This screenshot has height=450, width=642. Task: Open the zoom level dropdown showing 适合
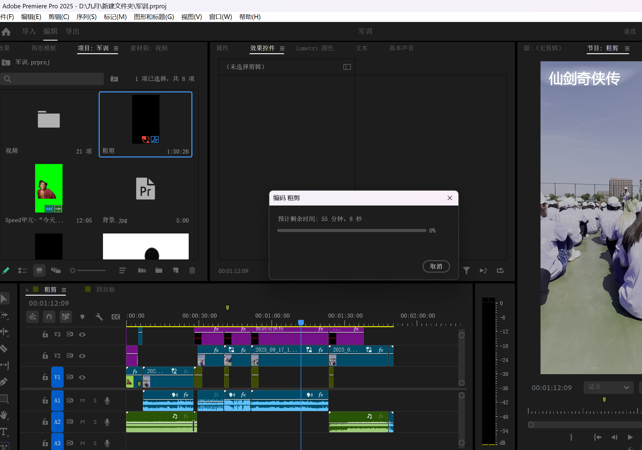coord(608,387)
